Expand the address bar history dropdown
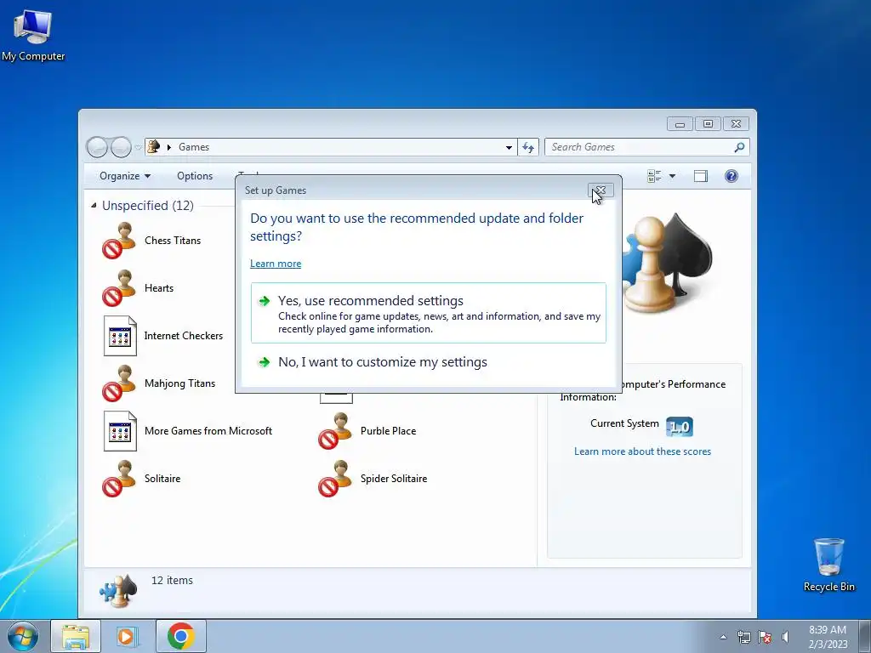Viewport: 871px width, 653px height. (509, 147)
